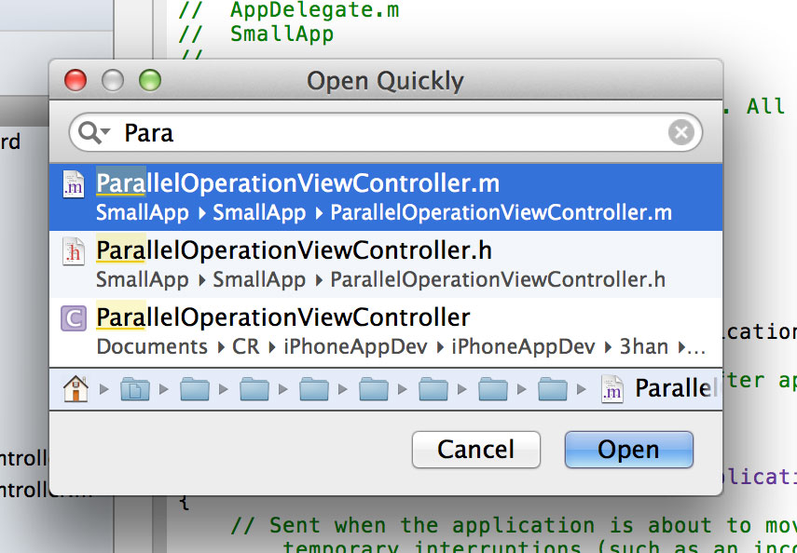Image resolution: width=797 pixels, height=553 pixels.
Task: Click the .m file icon in the path bar
Action: pos(612,389)
